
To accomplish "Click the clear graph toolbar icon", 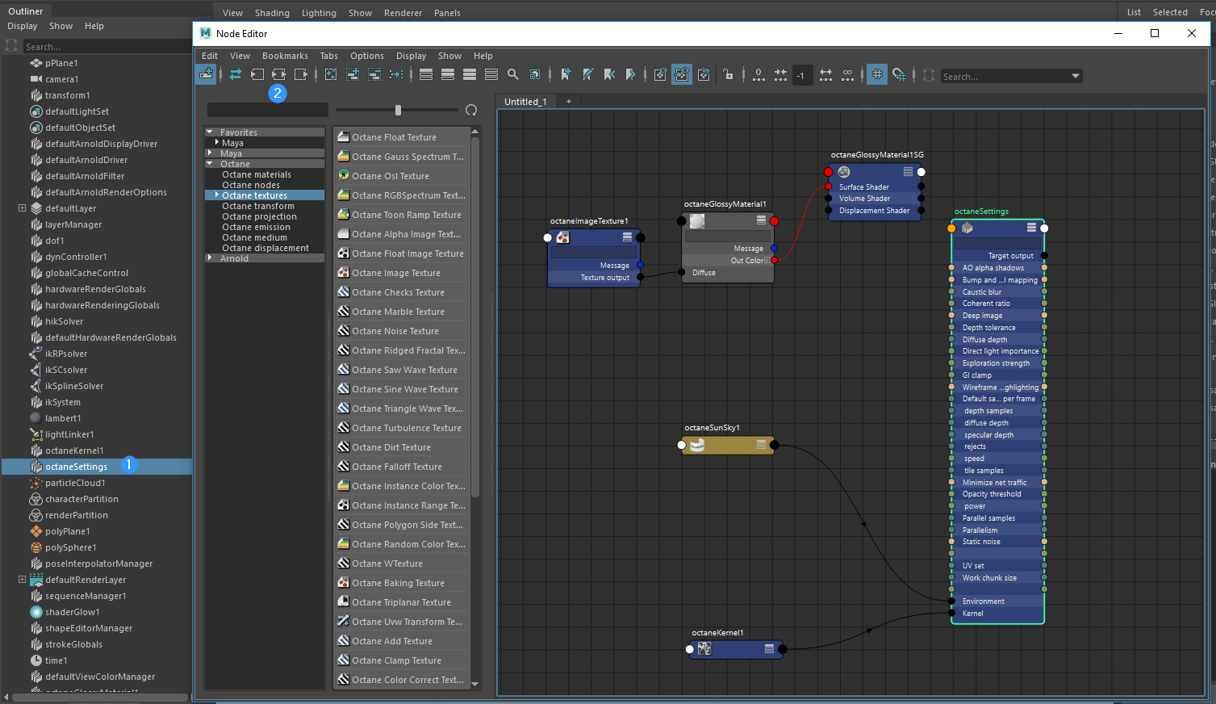I will 331,74.
